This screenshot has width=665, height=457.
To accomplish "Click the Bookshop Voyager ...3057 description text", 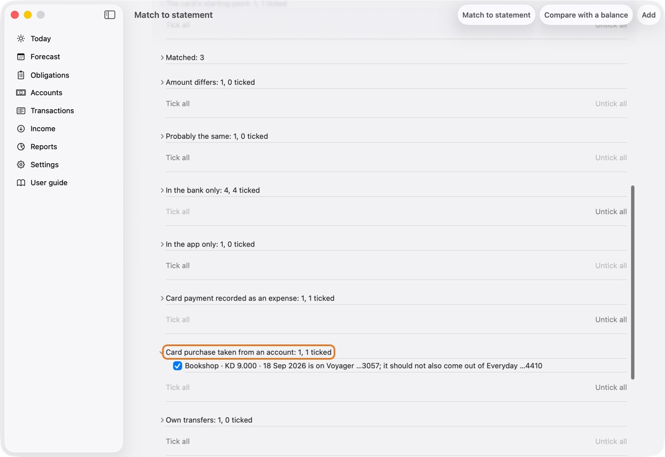I will 363,366.
